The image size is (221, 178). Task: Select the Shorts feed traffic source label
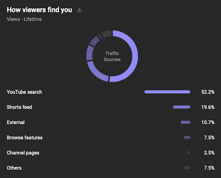click(19, 107)
